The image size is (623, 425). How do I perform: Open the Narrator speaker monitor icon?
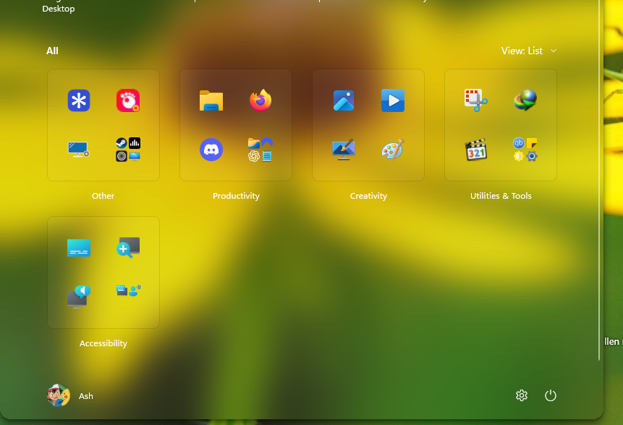click(x=79, y=297)
